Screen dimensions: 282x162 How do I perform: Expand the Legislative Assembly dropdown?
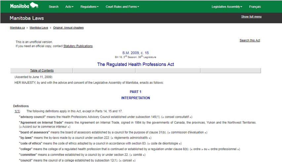227,7
